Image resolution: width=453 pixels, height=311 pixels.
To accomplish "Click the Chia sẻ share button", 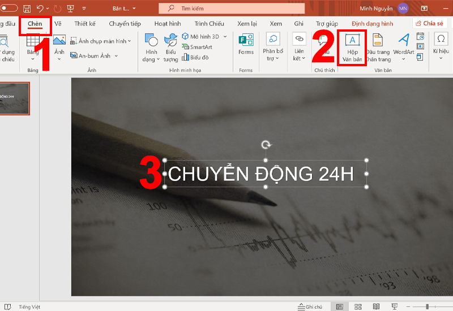I will [430, 23].
